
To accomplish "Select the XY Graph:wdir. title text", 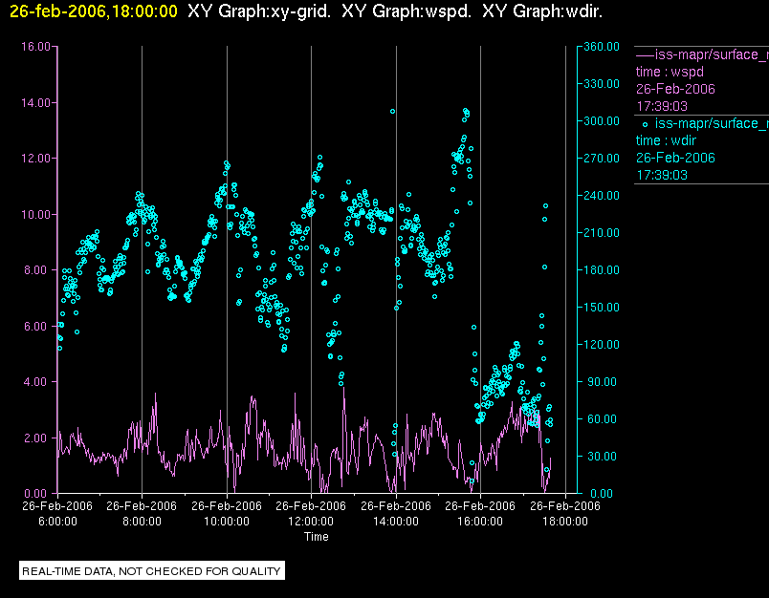I will click(542, 11).
